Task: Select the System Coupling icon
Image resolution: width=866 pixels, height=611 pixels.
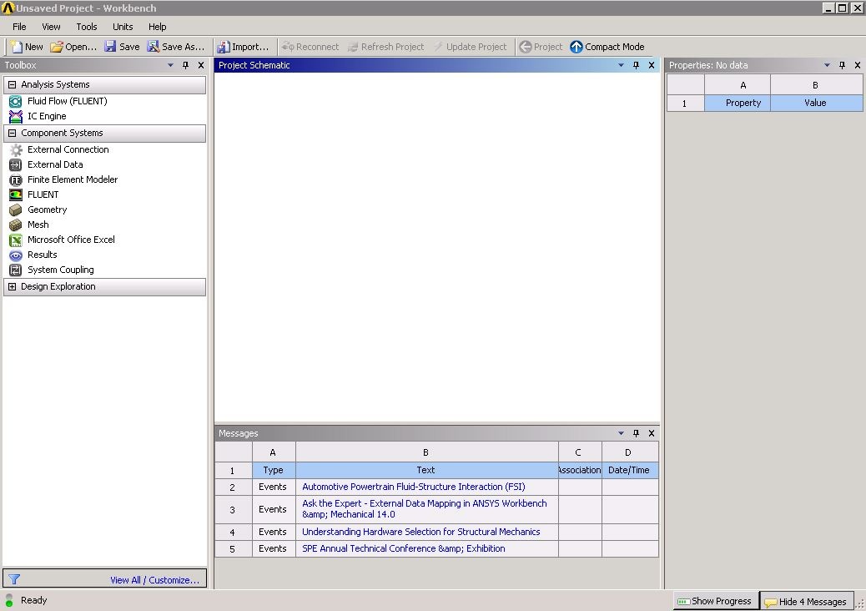Action: [x=16, y=270]
